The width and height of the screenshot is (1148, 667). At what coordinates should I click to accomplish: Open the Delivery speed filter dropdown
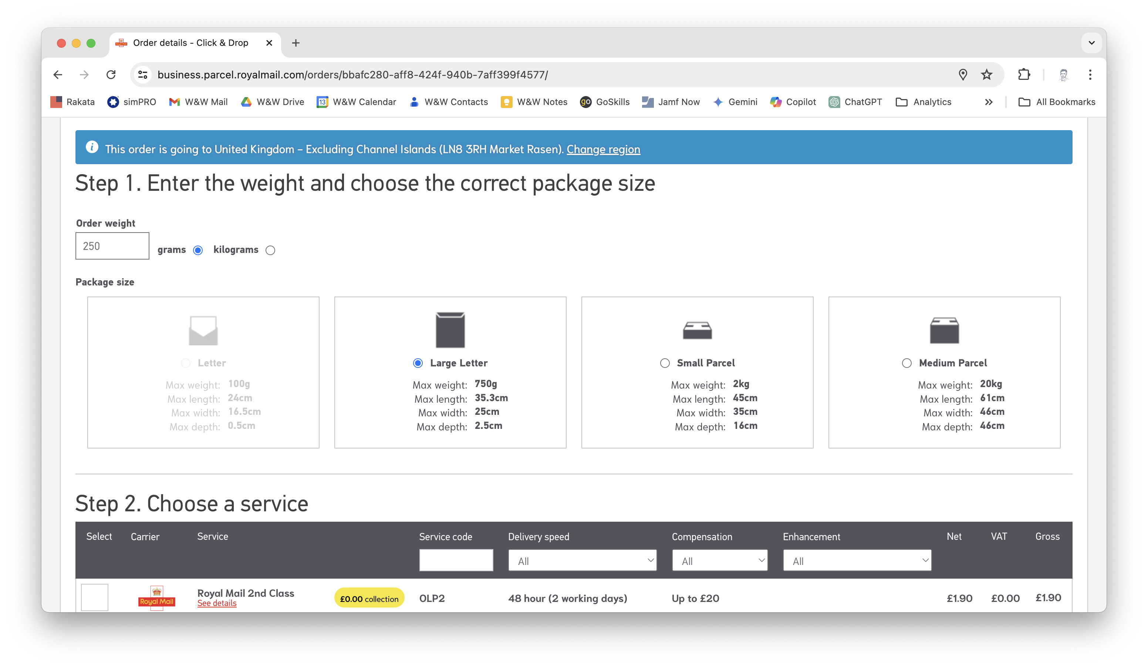(x=582, y=561)
